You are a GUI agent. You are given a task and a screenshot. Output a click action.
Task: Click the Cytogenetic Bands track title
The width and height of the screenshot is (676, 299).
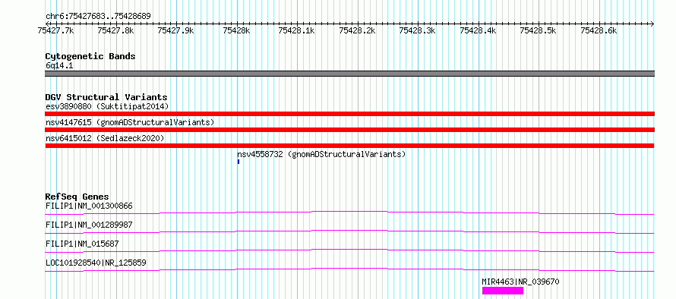(90, 56)
